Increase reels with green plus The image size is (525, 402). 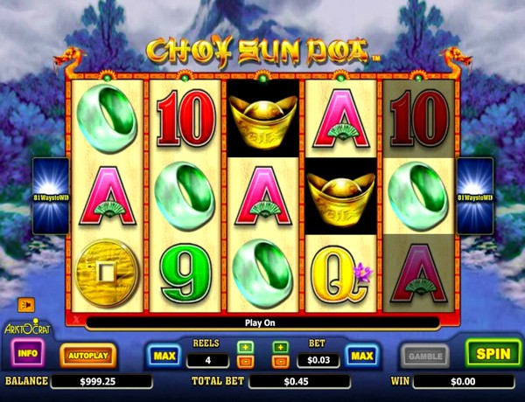point(245,348)
